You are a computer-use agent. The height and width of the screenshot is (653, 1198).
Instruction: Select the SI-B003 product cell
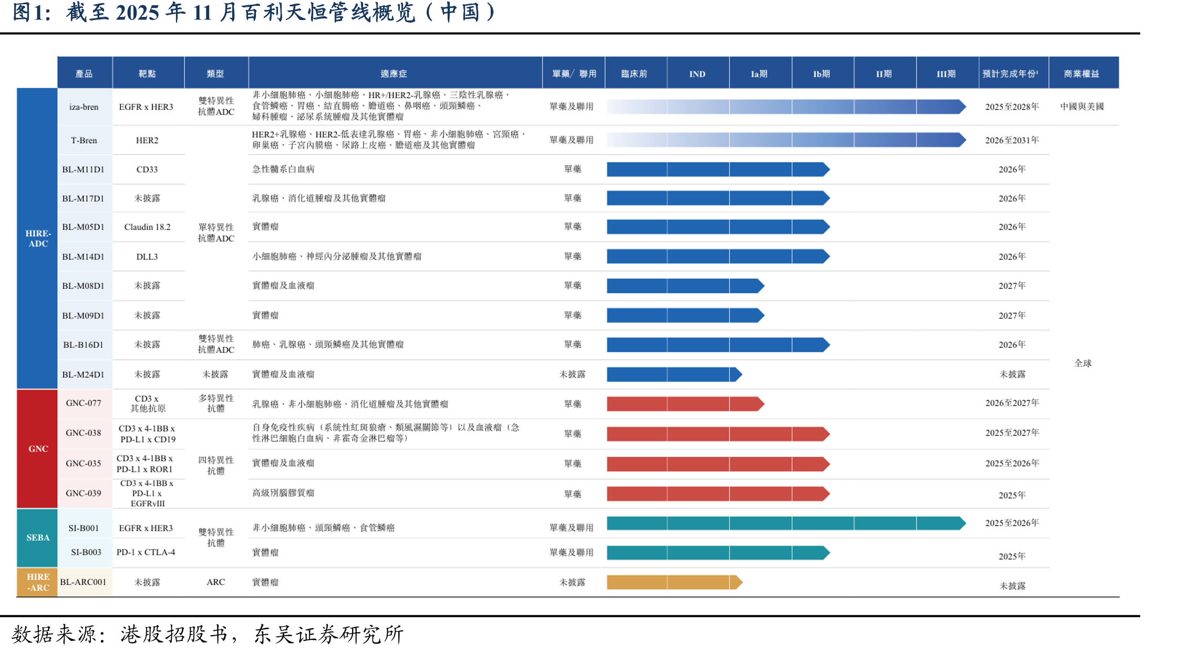tap(84, 552)
